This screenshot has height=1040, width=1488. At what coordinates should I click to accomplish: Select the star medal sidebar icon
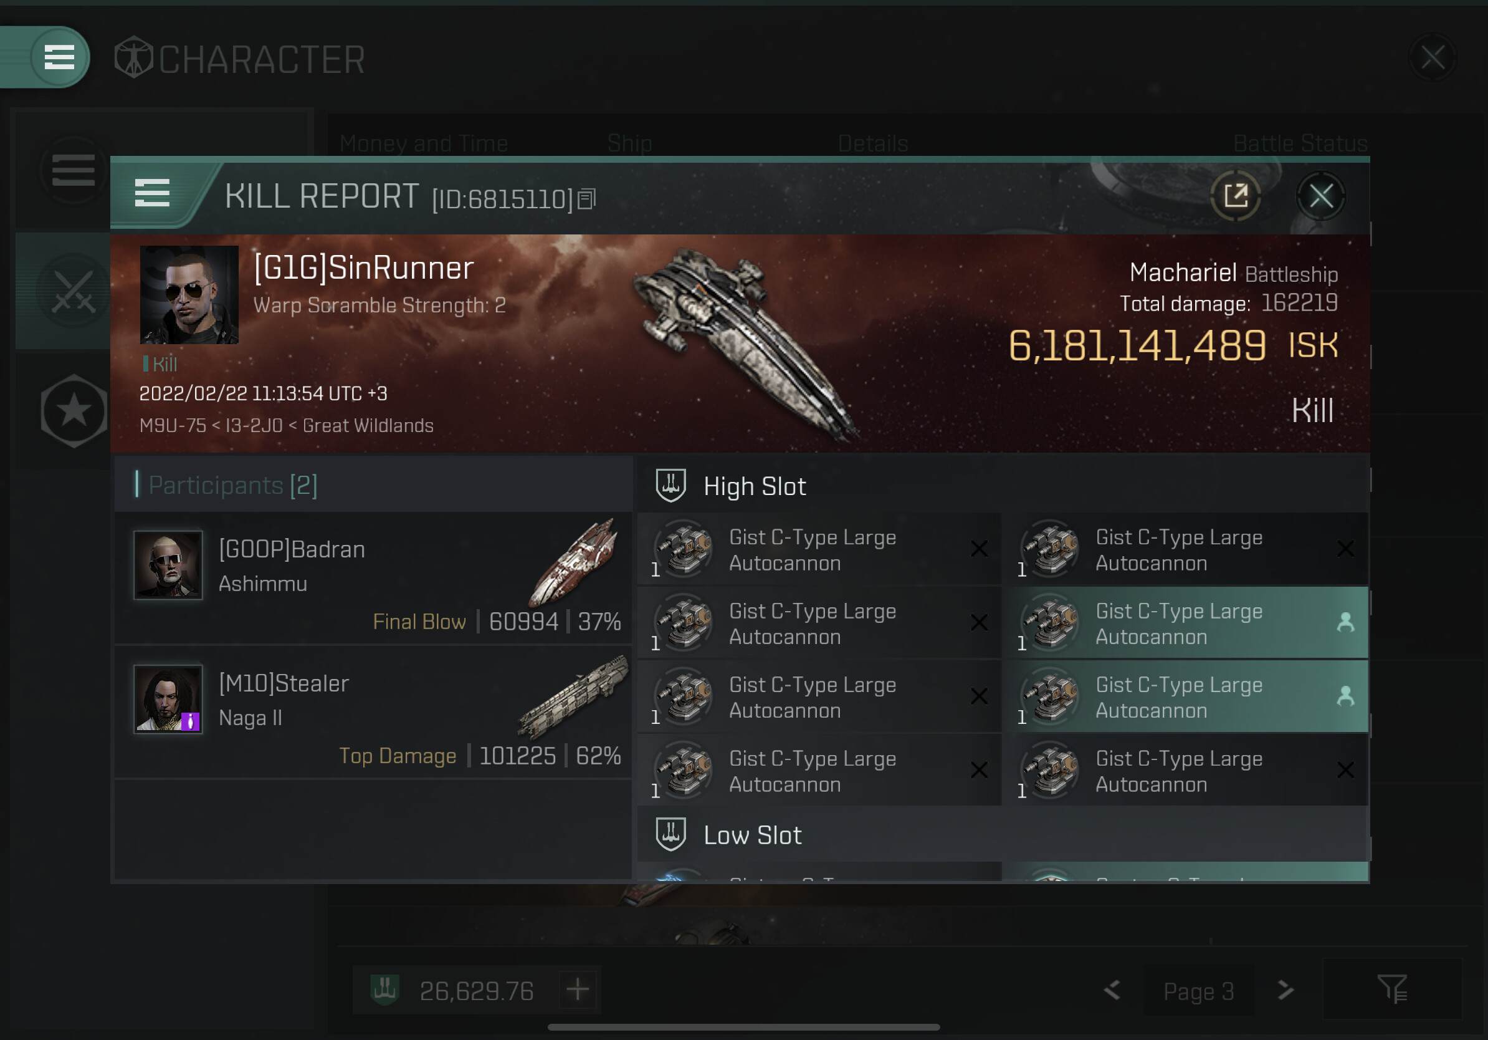tap(74, 410)
